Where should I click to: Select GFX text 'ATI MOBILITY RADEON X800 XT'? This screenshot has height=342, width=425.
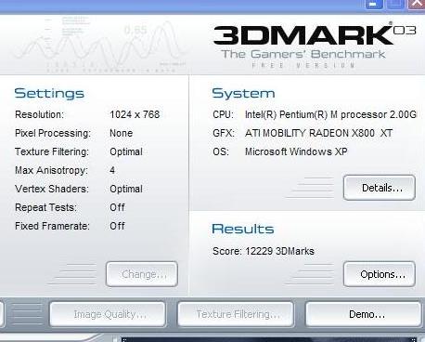(319, 133)
